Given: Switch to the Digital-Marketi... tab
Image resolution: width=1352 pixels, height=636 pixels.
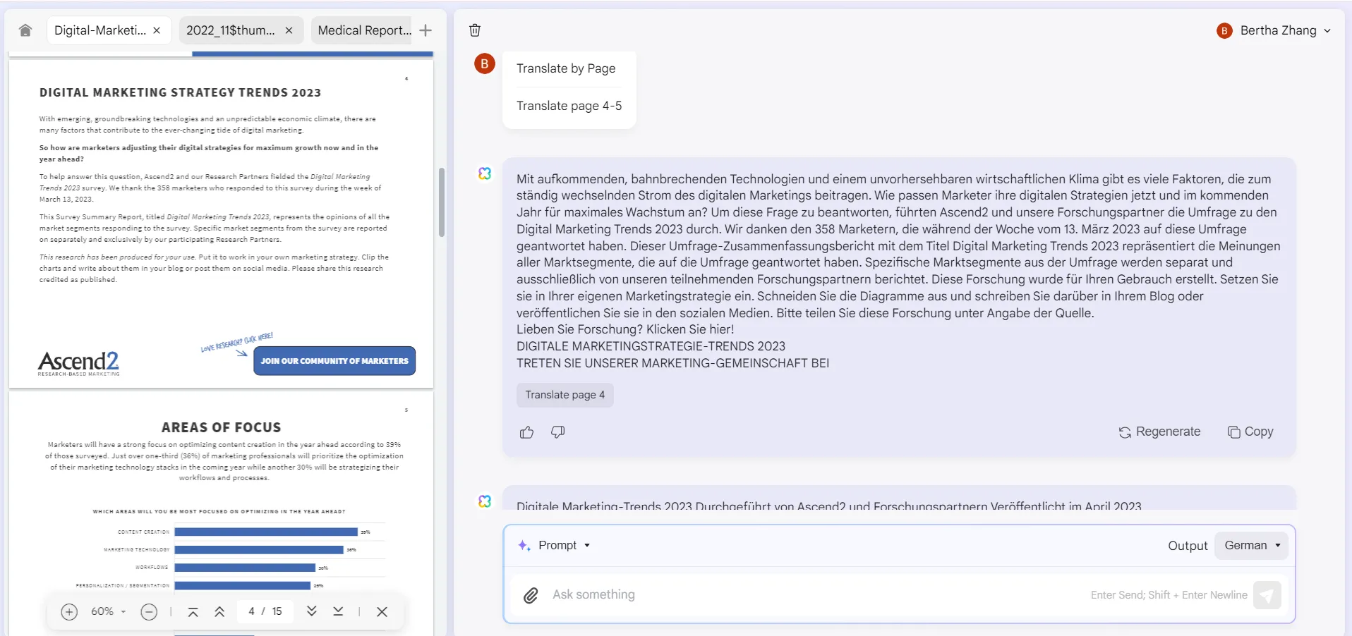Looking at the screenshot, I should point(100,30).
